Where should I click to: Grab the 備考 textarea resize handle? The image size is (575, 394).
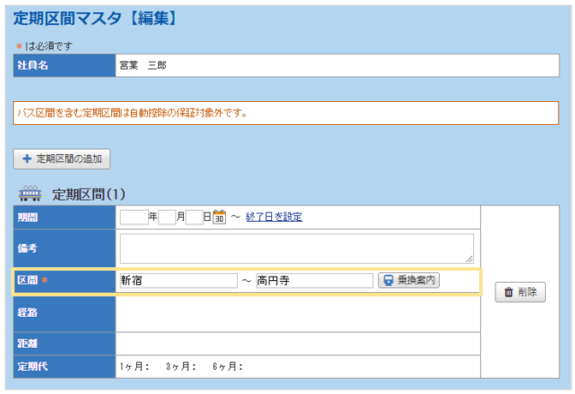470,259
